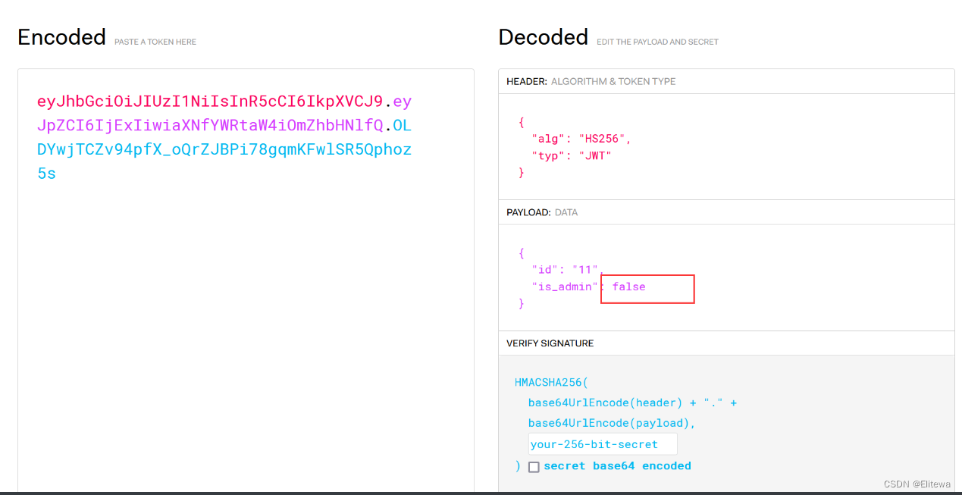Click the "alg" key in header JSON
962x495 pixels.
tap(548, 139)
